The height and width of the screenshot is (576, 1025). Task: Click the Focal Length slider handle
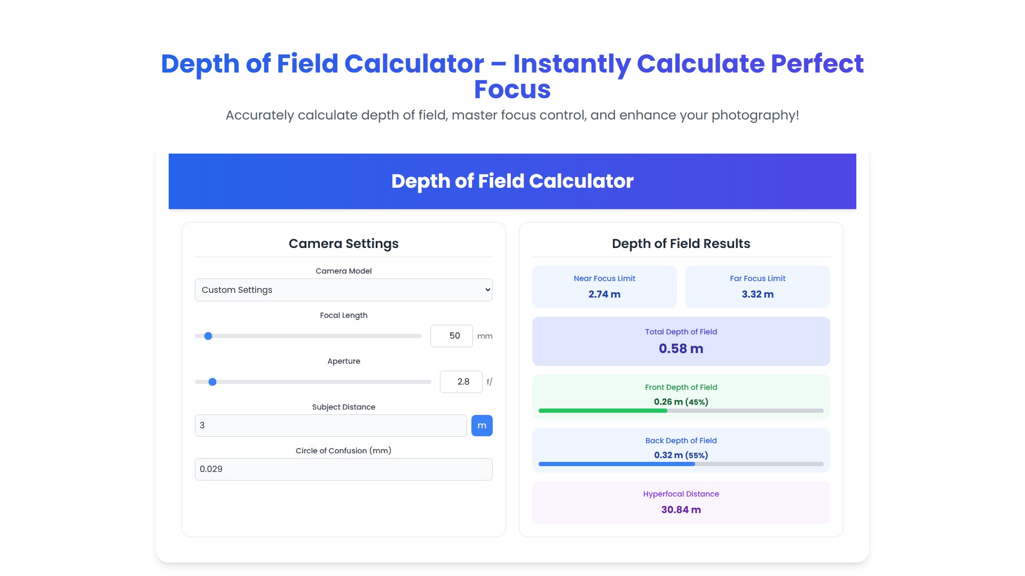click(208, 336)
